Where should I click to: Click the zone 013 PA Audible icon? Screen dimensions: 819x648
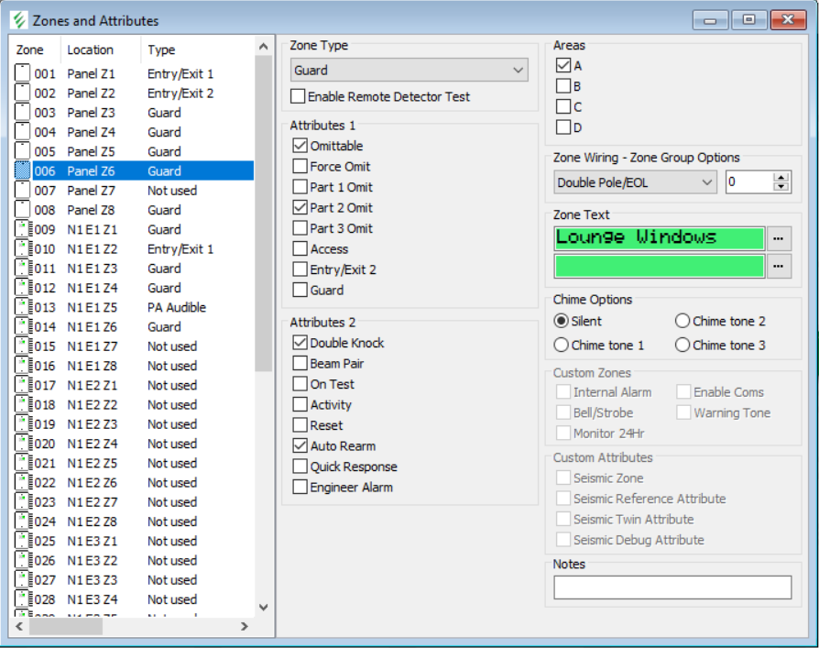tap(23, 307)
